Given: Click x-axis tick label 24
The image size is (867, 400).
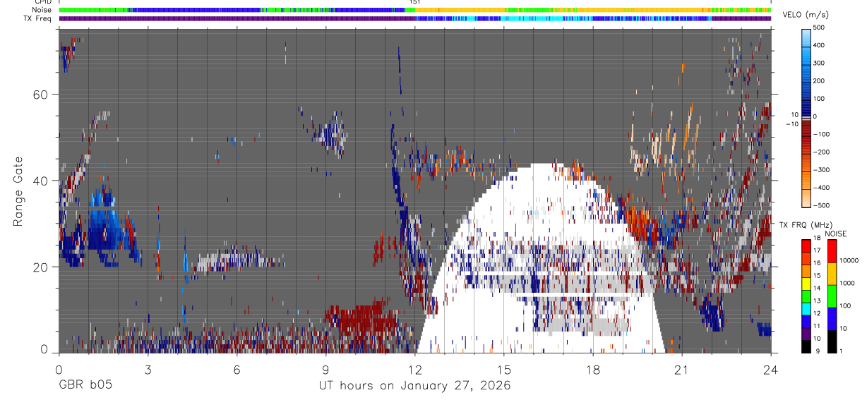Looking at the screenshot, I should (771, 369).
